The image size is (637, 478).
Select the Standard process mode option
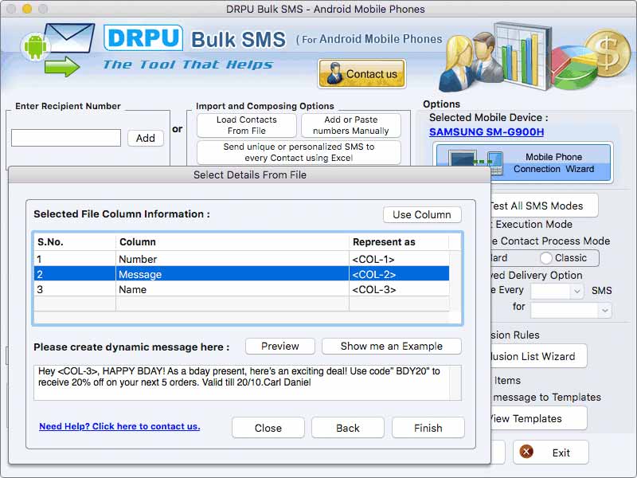500,258
